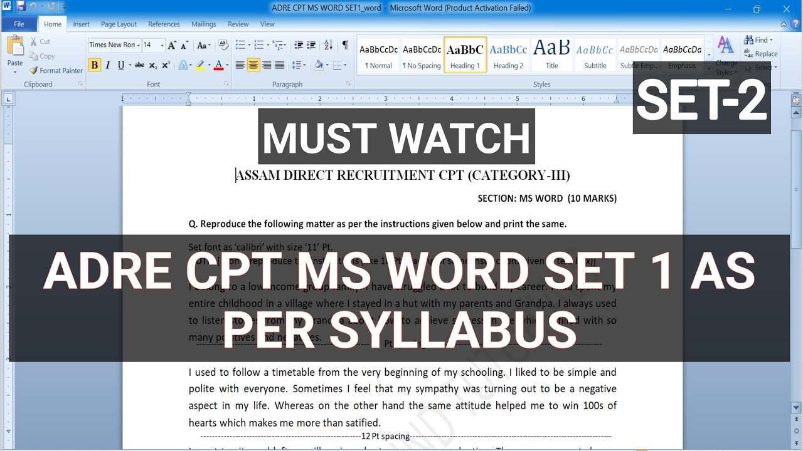Open the font size dropdown
Screen dimensions: 803x451
click(162, 45)
